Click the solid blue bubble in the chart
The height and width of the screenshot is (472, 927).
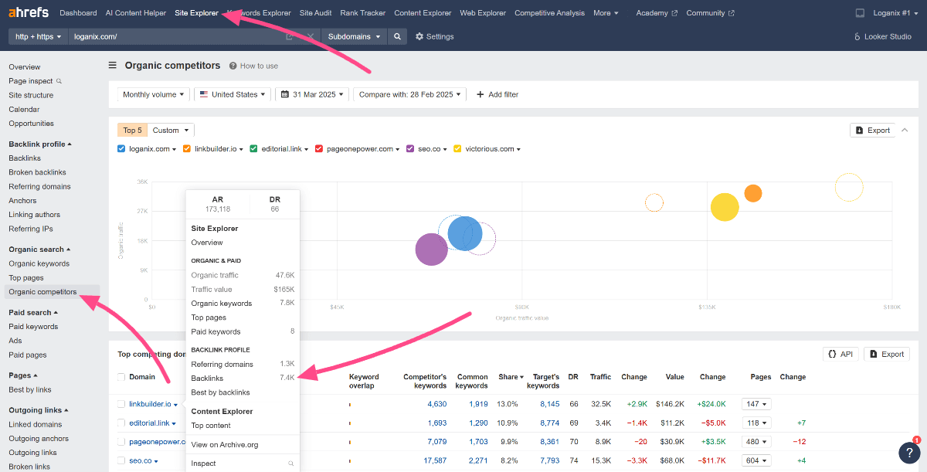tap(465, 233)
